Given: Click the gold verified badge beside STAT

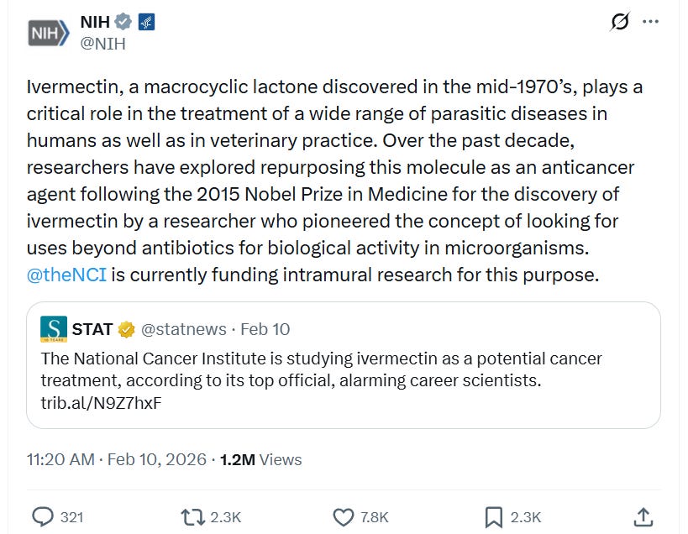Looking at the screenshot, I should 126,330.
